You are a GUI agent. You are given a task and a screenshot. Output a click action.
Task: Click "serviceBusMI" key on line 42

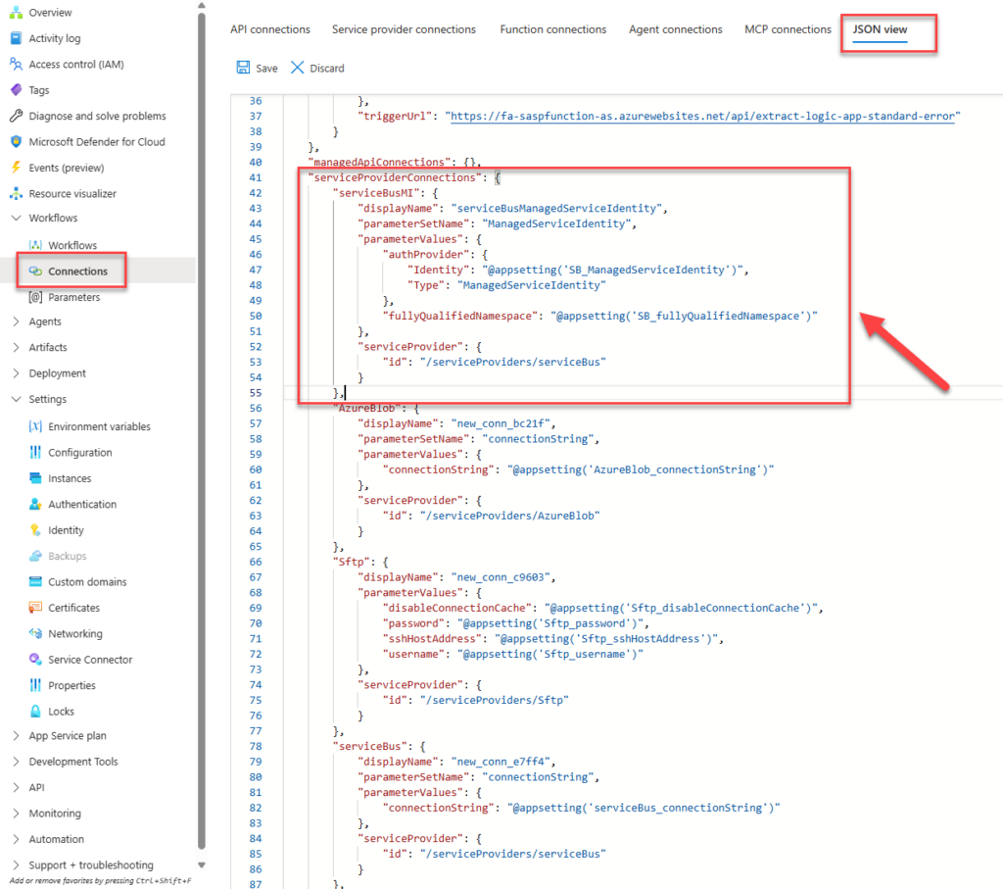377,193
